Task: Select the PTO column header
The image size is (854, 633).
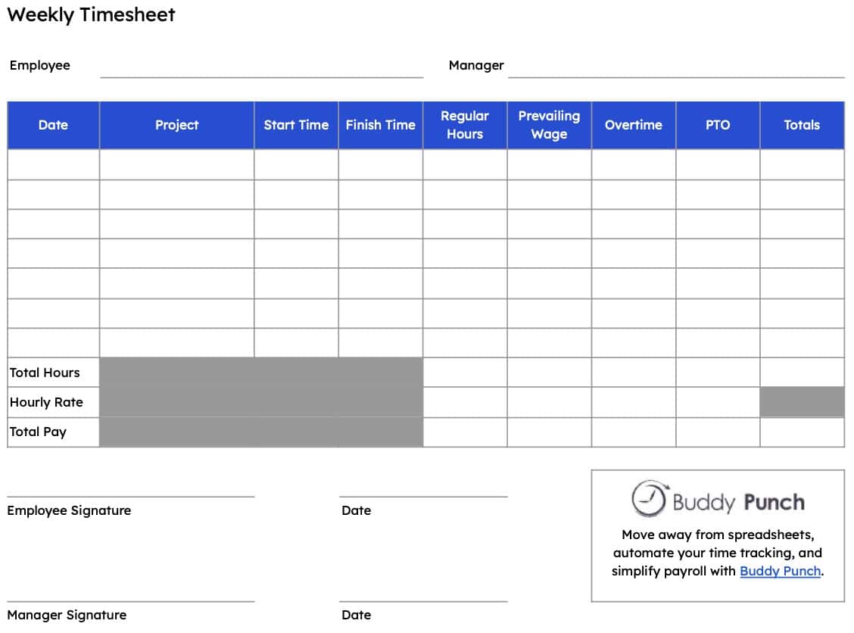Action: [717, 125]
